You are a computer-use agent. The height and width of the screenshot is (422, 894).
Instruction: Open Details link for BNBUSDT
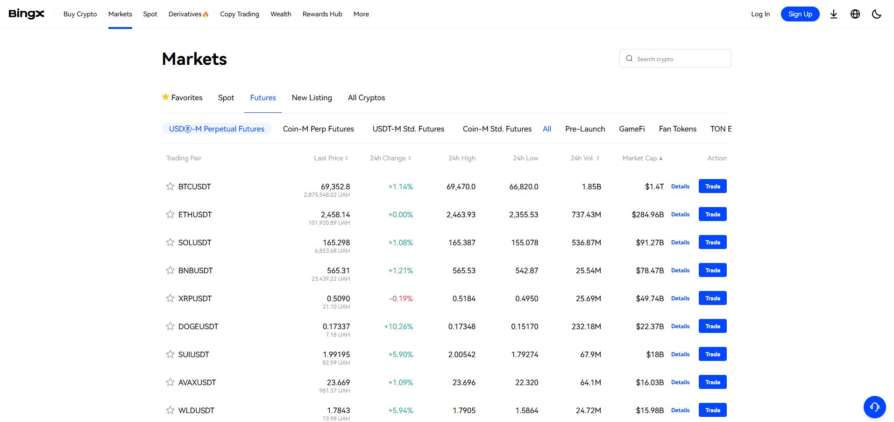pos(680,270)
